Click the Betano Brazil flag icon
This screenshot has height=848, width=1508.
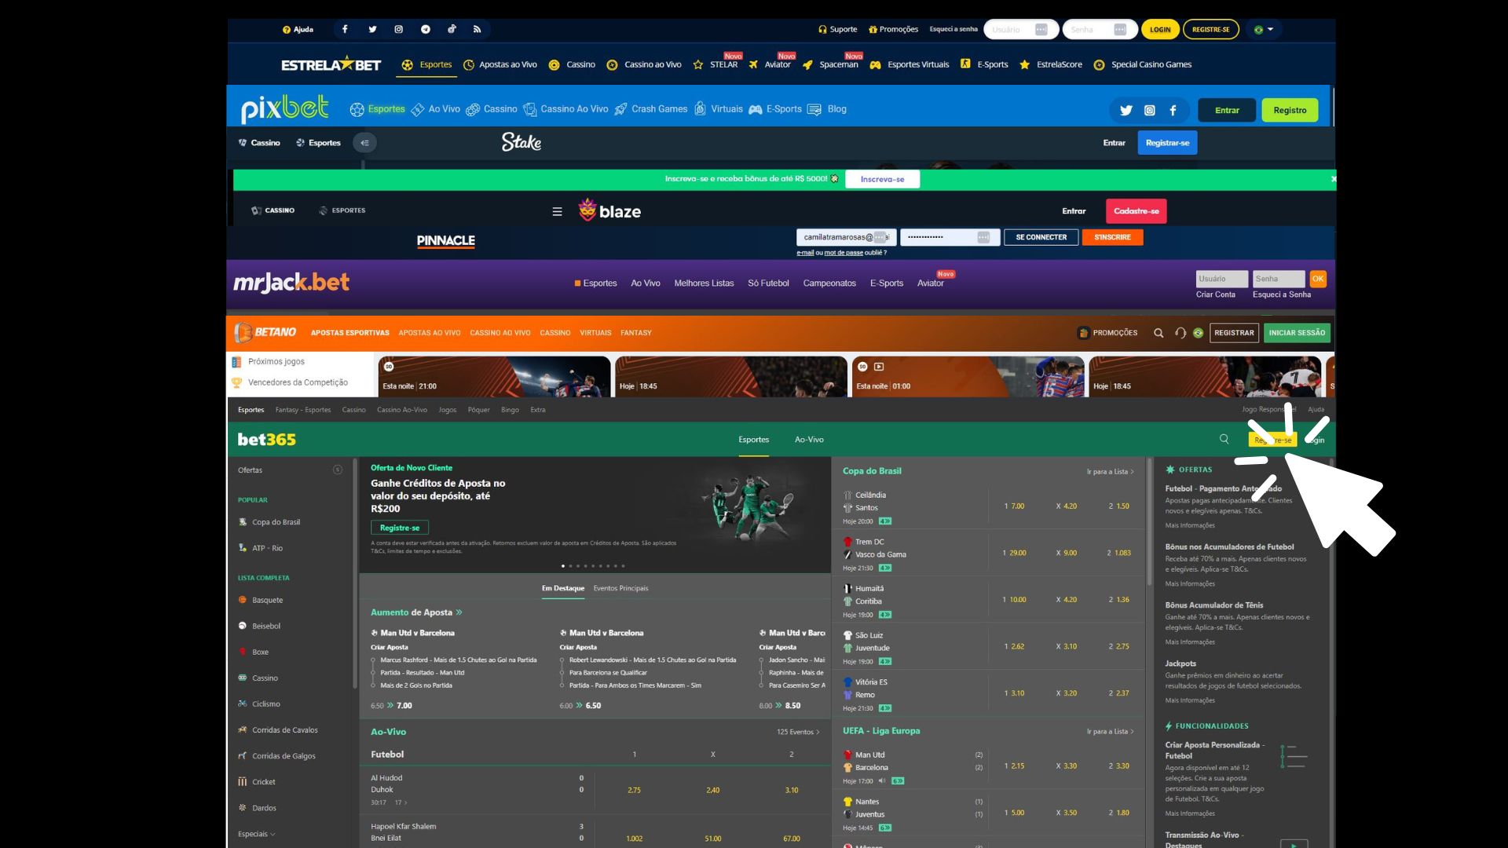click(1198, 333)
